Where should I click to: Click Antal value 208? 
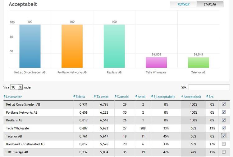pos(143,128)
